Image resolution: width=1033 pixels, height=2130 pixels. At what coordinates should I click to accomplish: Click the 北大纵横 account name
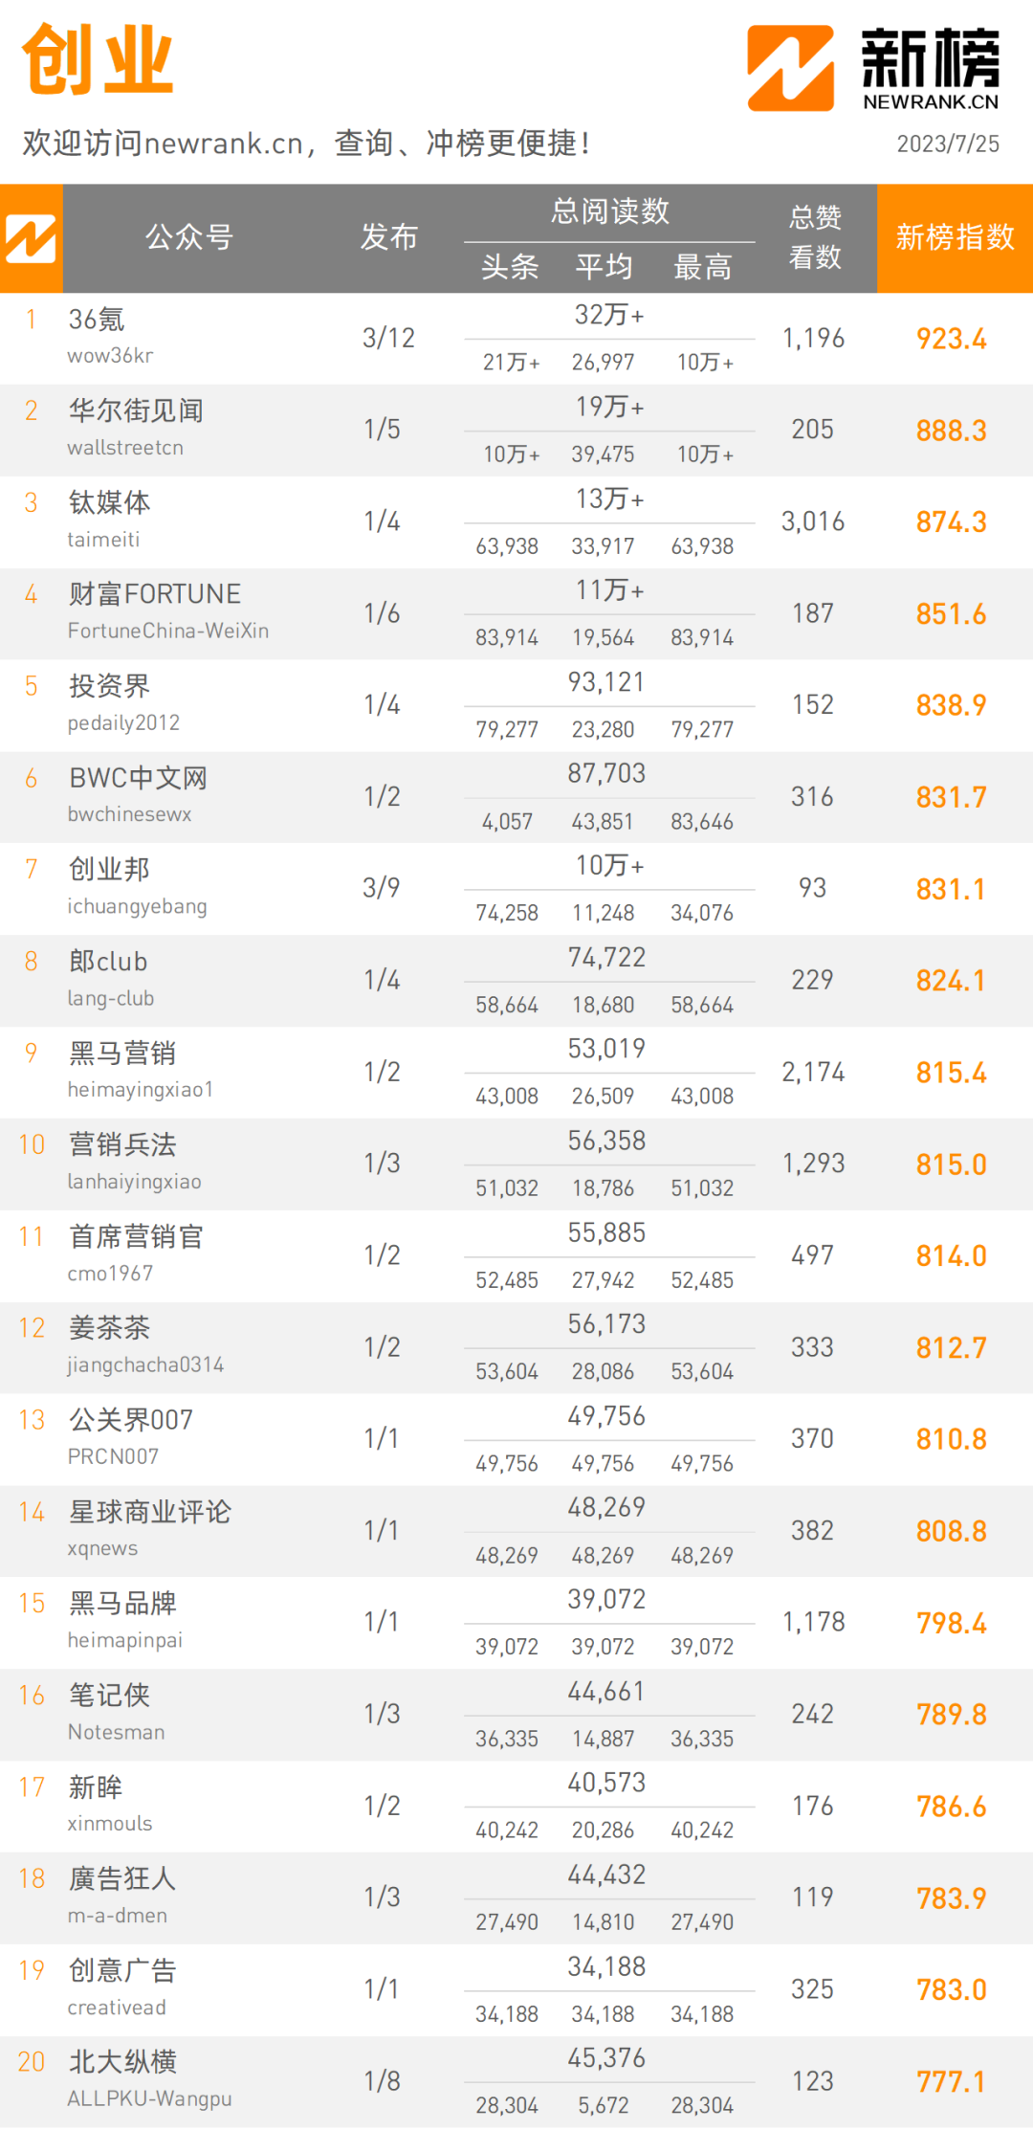pos(122,2062)
